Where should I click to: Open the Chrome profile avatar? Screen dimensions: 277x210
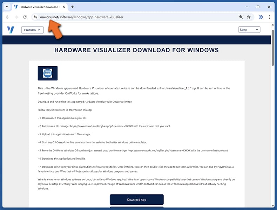[x=261, y=17]
